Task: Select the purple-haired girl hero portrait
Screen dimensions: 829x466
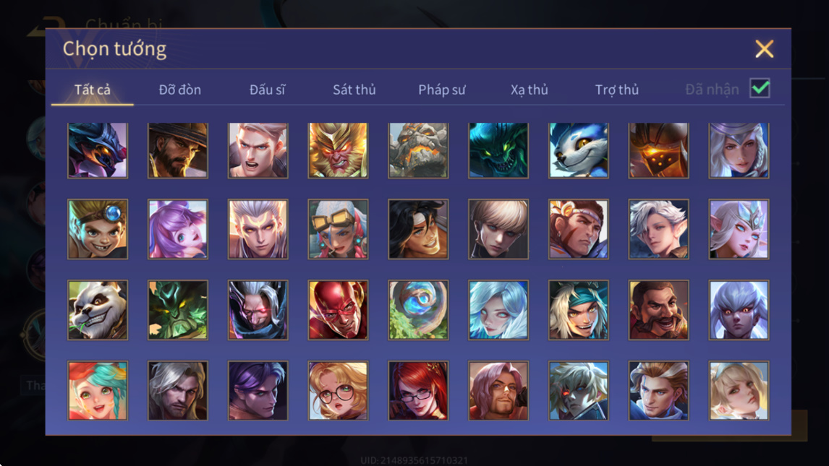Action: 178,229
